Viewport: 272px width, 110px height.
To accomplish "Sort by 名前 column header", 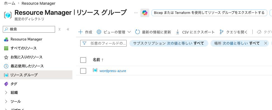I will [98, 60].
